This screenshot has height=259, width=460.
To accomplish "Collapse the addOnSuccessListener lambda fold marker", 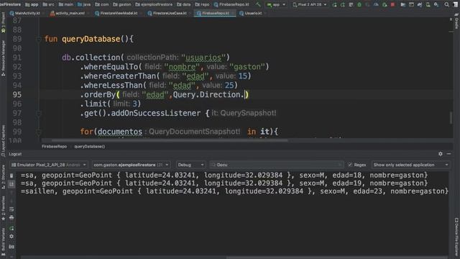I will [x=38, y=114].
